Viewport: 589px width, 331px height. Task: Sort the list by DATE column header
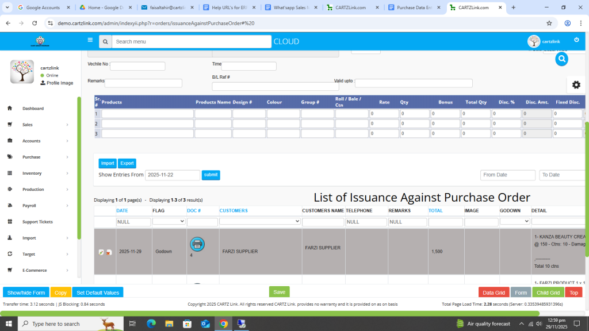[122, 211]
